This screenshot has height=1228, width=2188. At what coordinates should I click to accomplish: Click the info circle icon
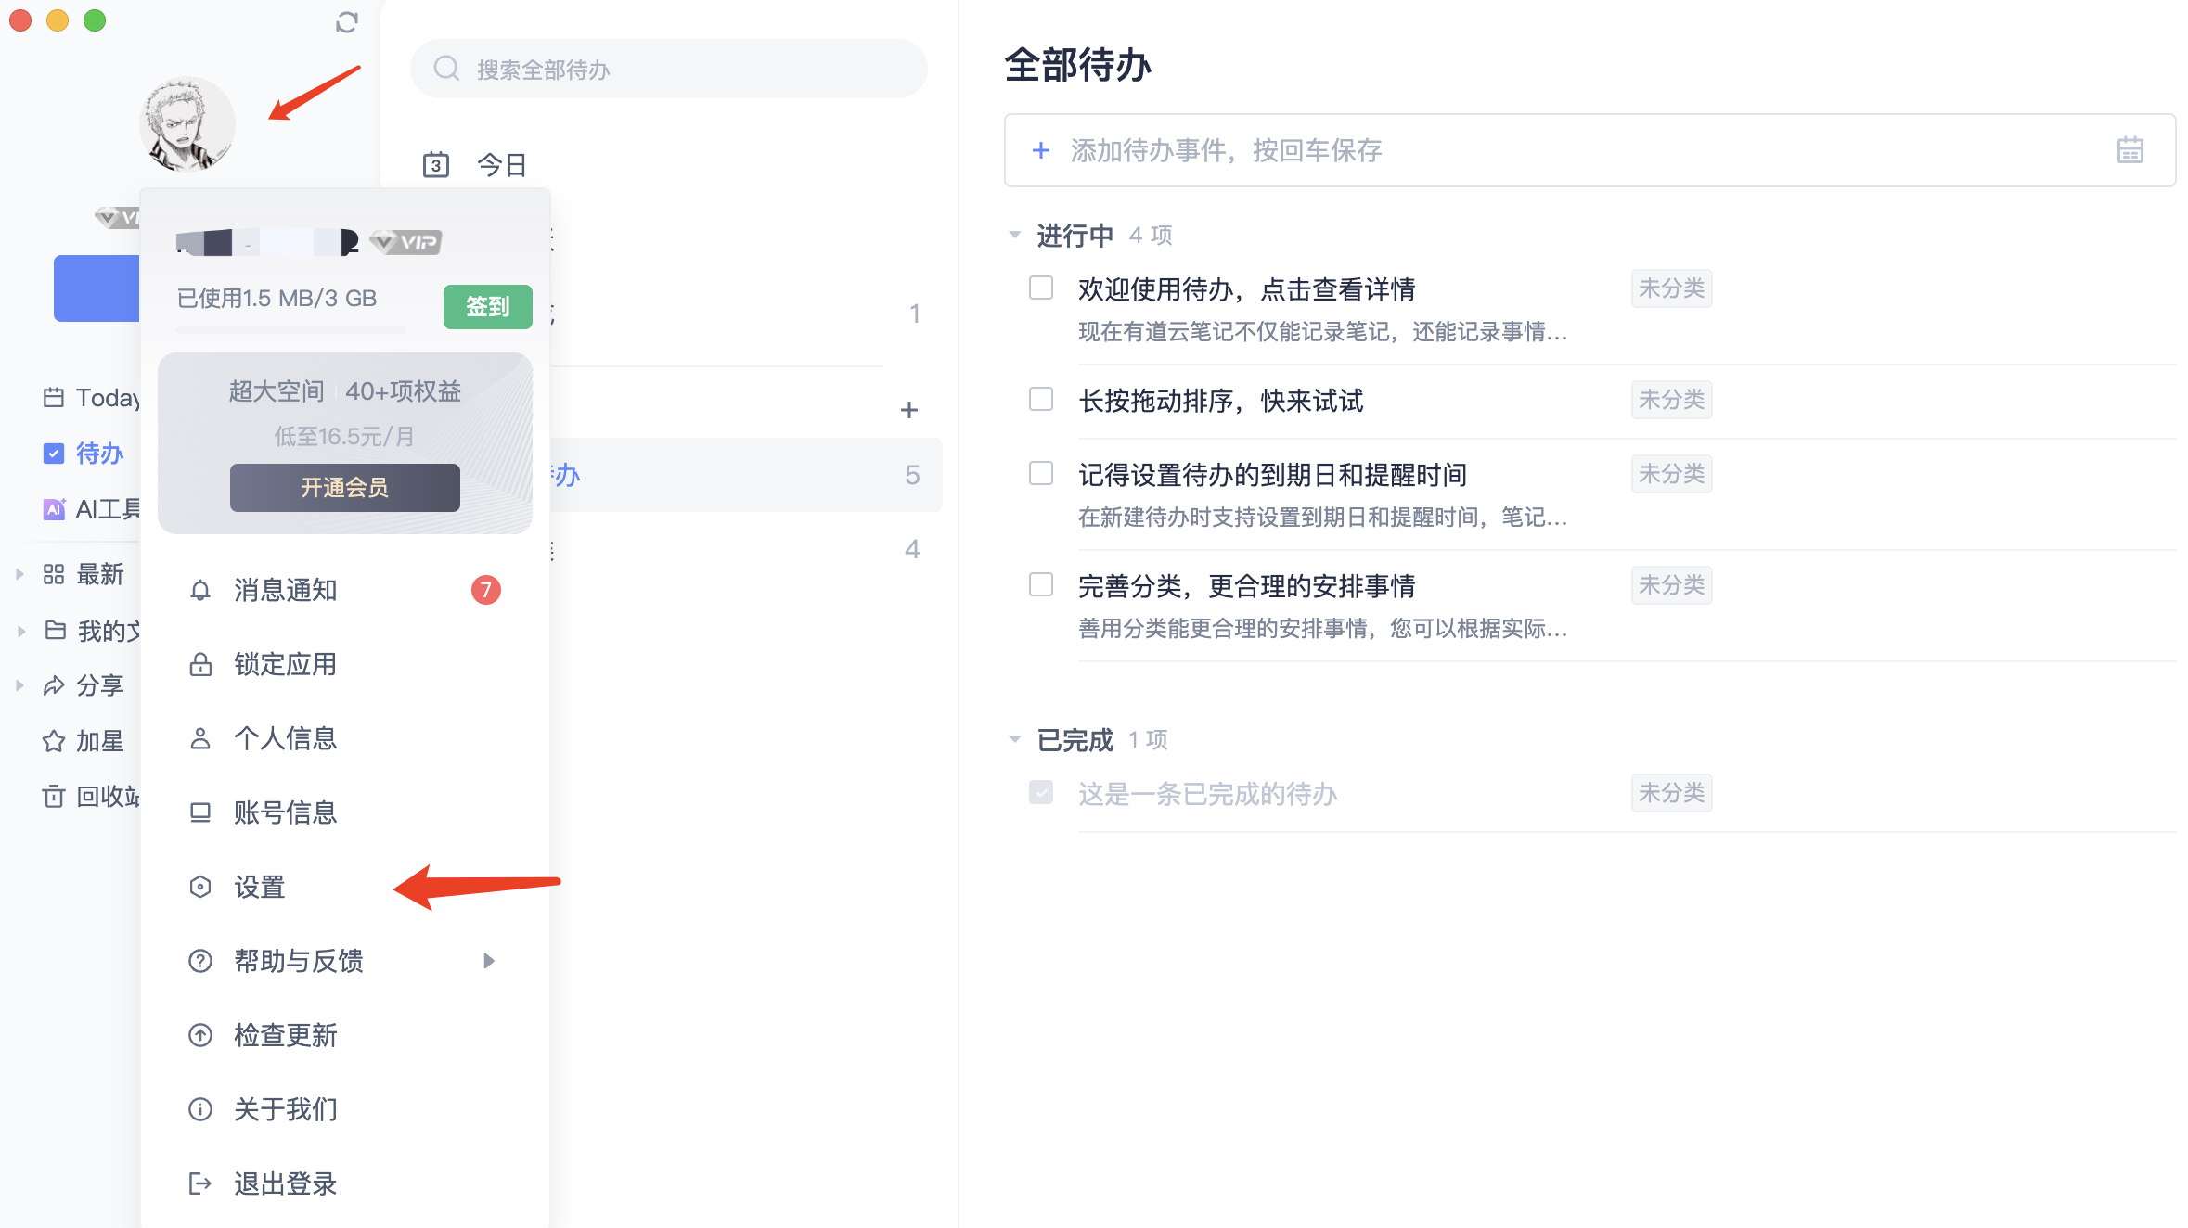200,1109
